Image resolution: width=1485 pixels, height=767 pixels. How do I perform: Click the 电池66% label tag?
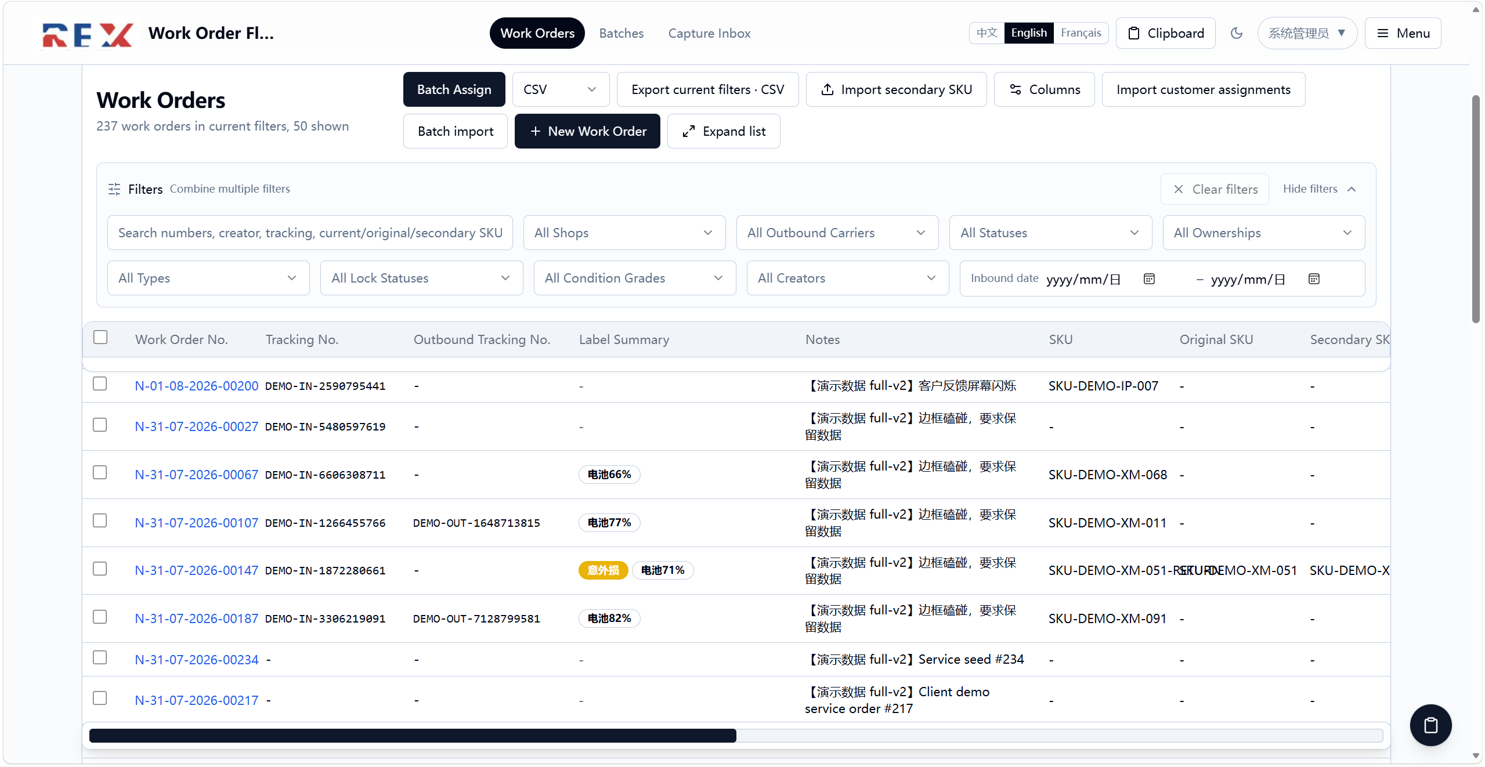click(609, 475)
